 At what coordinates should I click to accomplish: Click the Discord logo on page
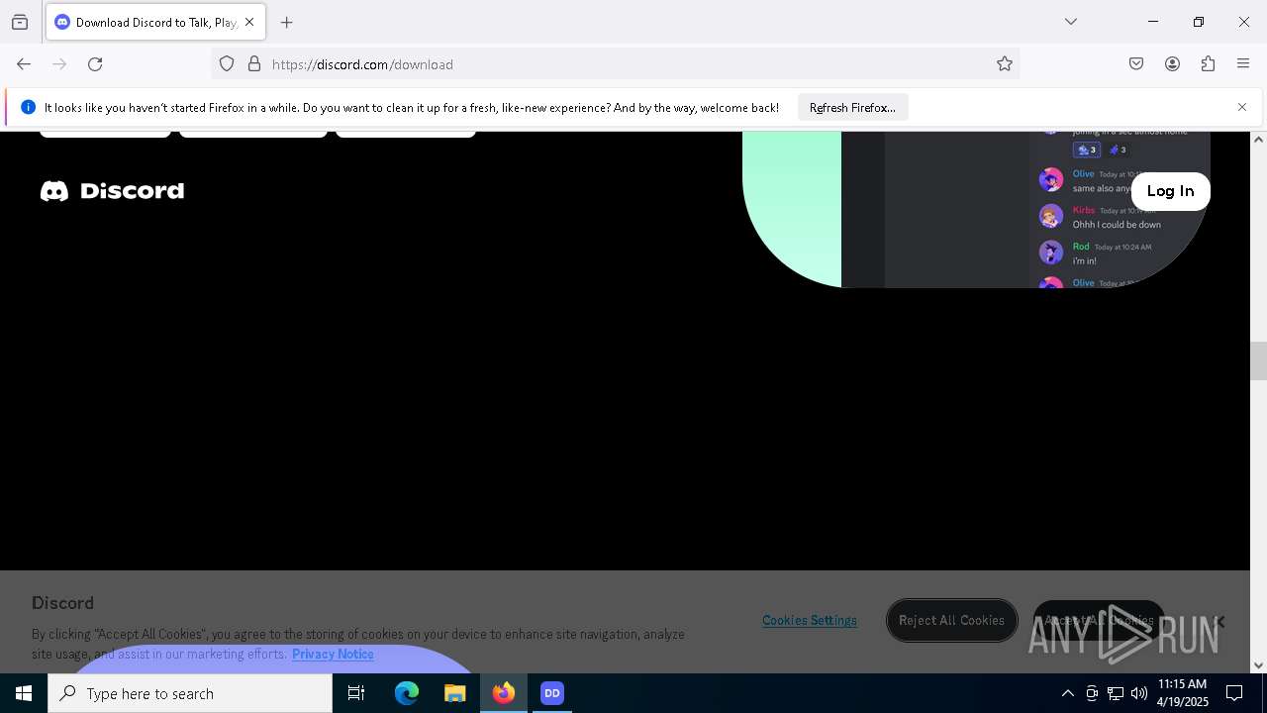[x=112, y=191]
